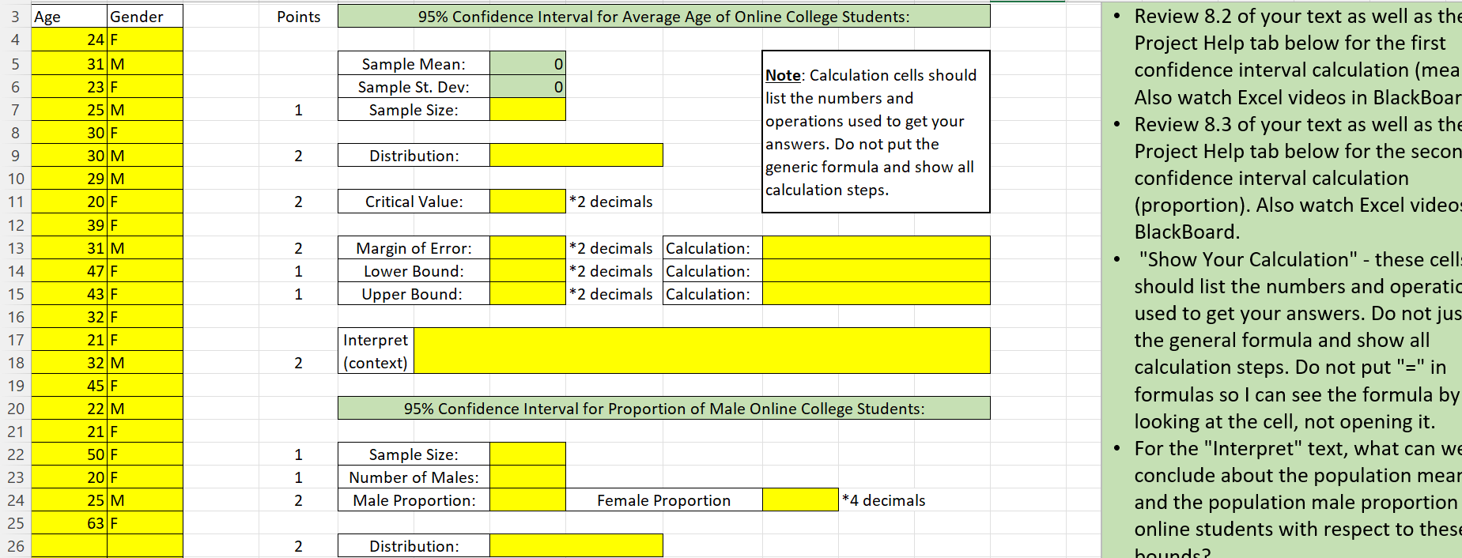Select the age value 50 cell
Screen dimensions: 1462x558
point(69,454)
